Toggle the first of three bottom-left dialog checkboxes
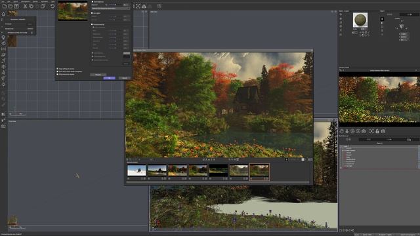This screenshot has height=236, width=420. click(x=57, y=69)
